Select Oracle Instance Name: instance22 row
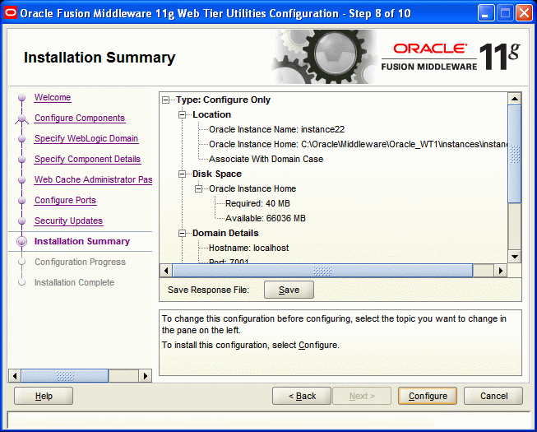This screenshot has width=537, height=432. tap(276, 129)
